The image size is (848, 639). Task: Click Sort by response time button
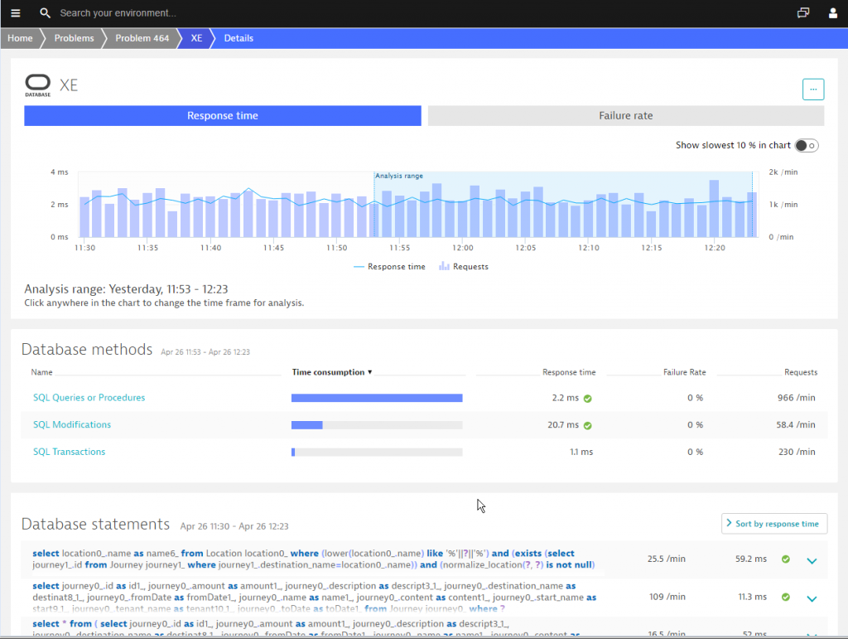tap(774, 524)
